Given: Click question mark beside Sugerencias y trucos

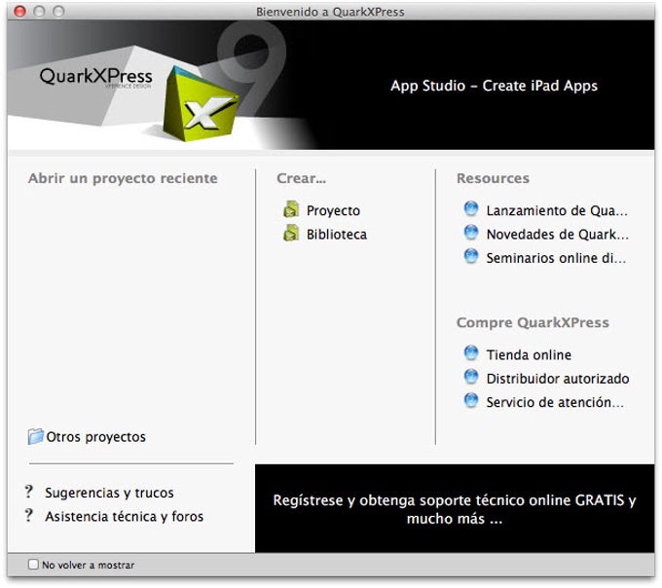Looking at the screenshot, I should pyautogui.click(x=28, y=492).
